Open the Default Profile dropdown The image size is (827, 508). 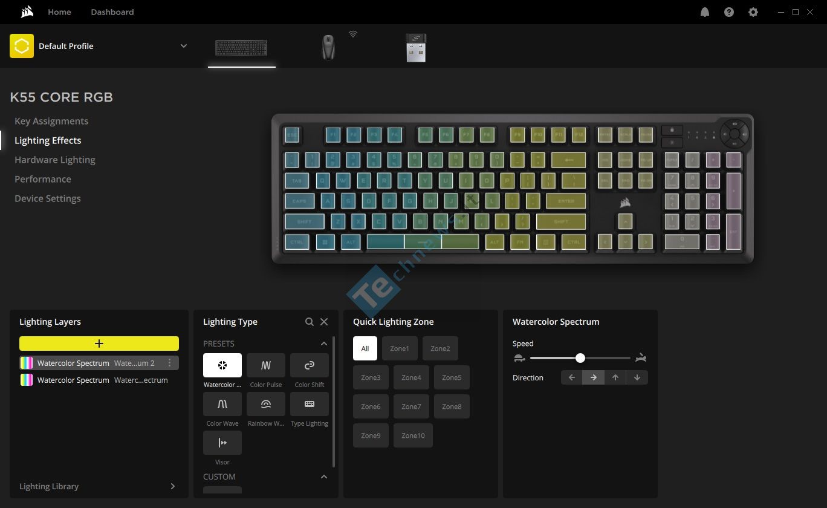[184, 46]
